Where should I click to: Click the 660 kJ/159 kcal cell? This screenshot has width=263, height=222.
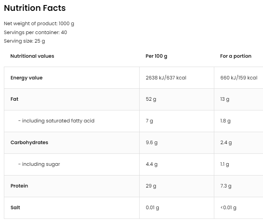coord(239,78)
